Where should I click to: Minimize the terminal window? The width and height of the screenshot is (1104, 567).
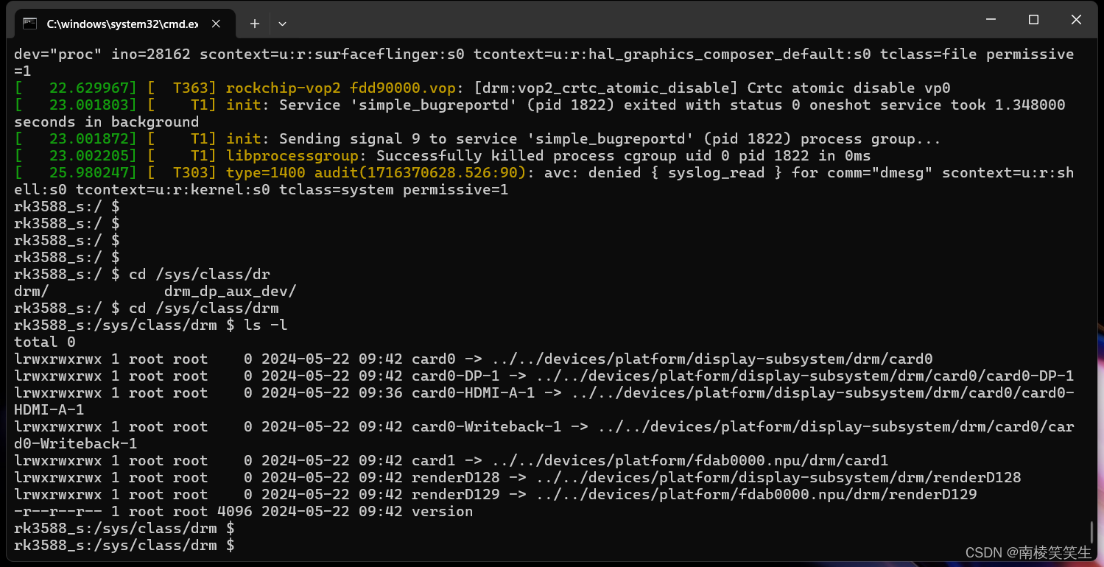click(x=991, y=20)
